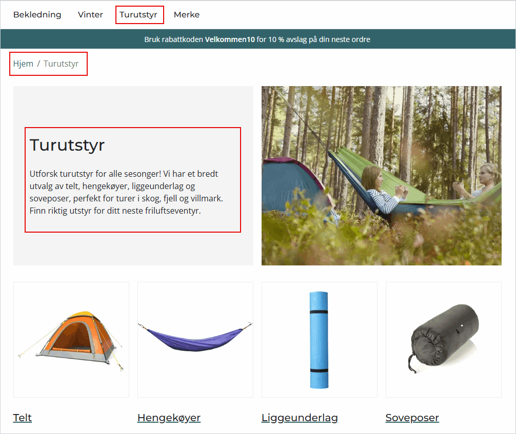
Task: Click the Turutstyr navigation tab
Action: [138, 15]
